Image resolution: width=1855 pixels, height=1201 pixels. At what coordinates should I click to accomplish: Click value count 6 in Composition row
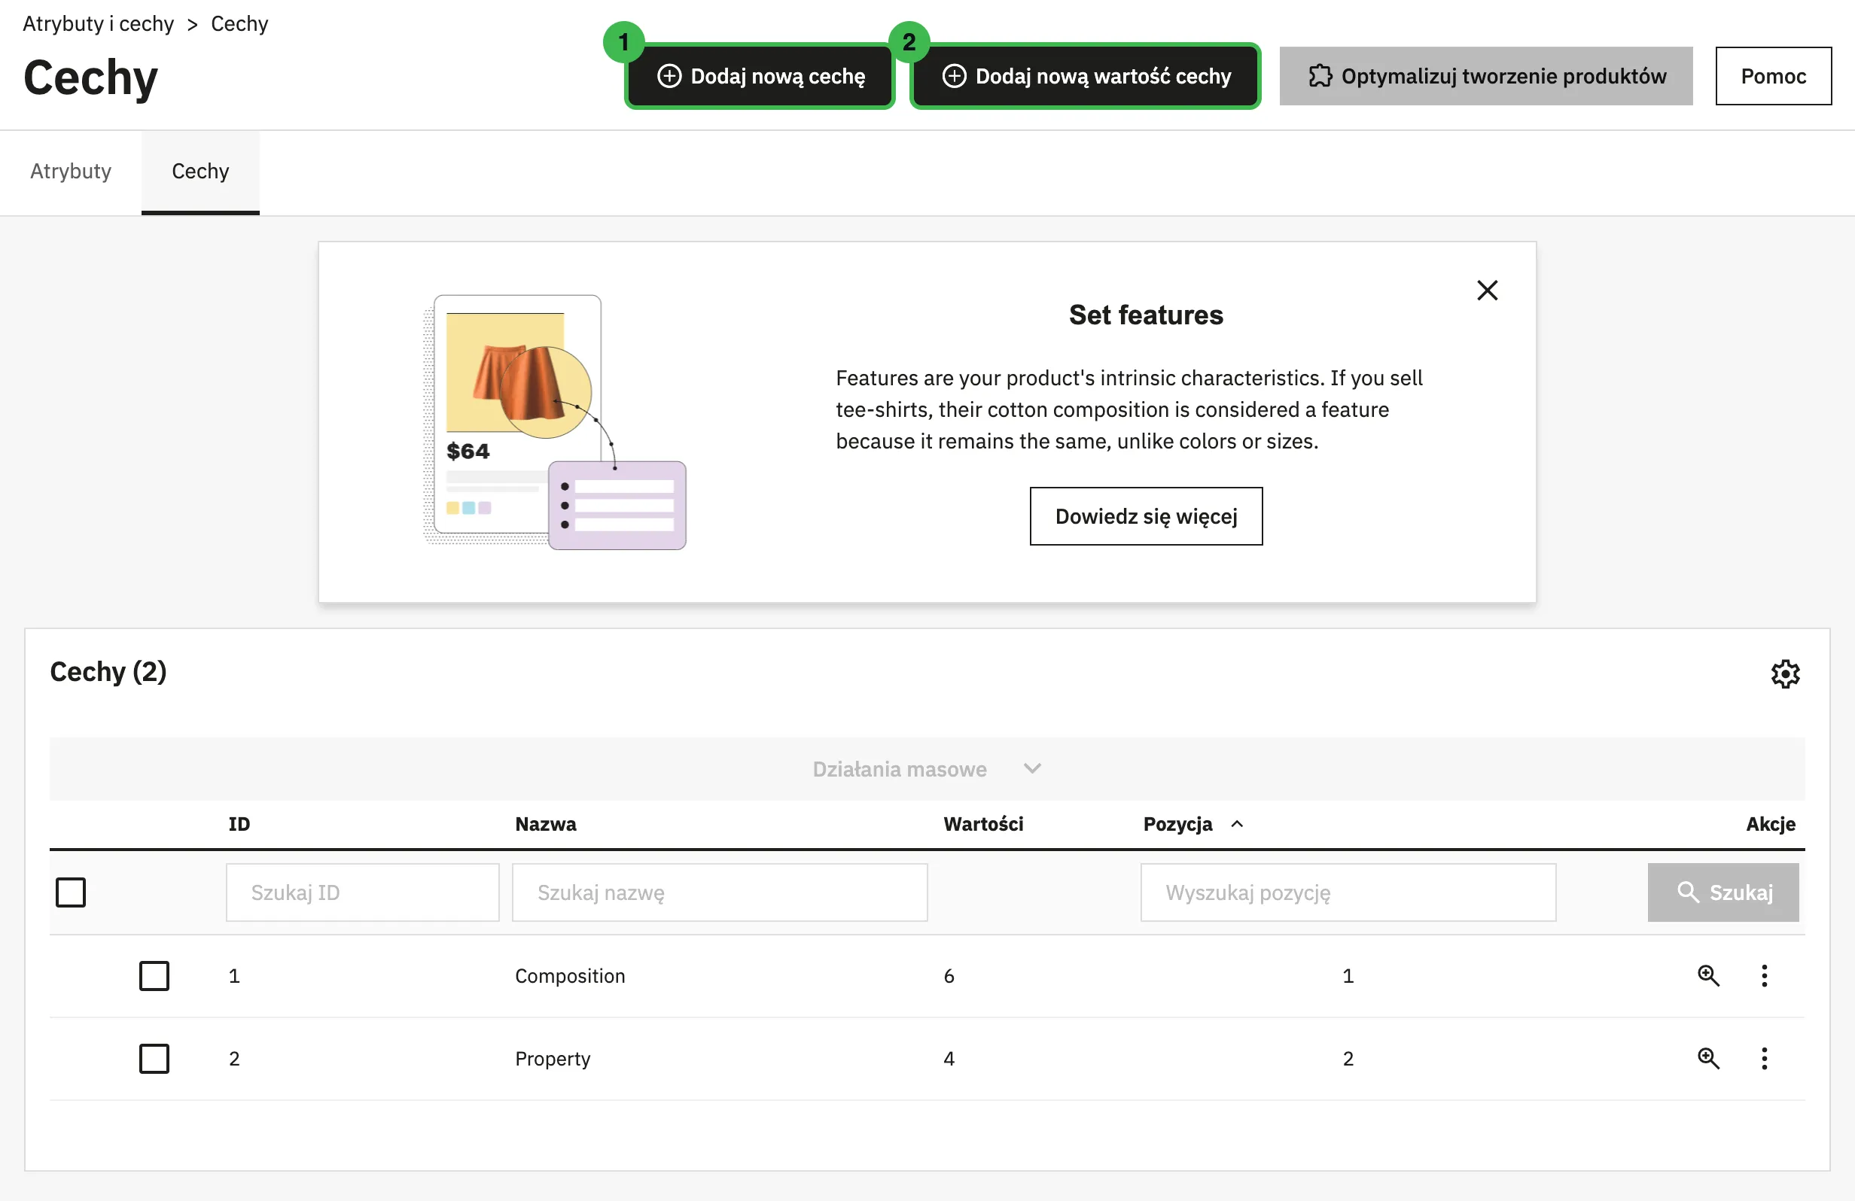pyautogui.click(x=949, y=976)
